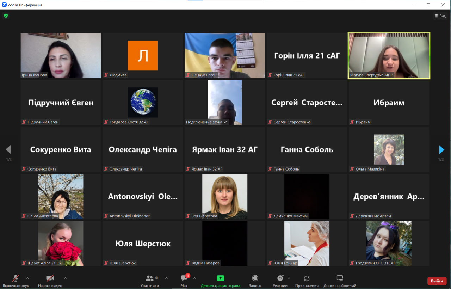Click Дерев'янник Артем participant tile
The image size is (451, 289).
(389, 196)
